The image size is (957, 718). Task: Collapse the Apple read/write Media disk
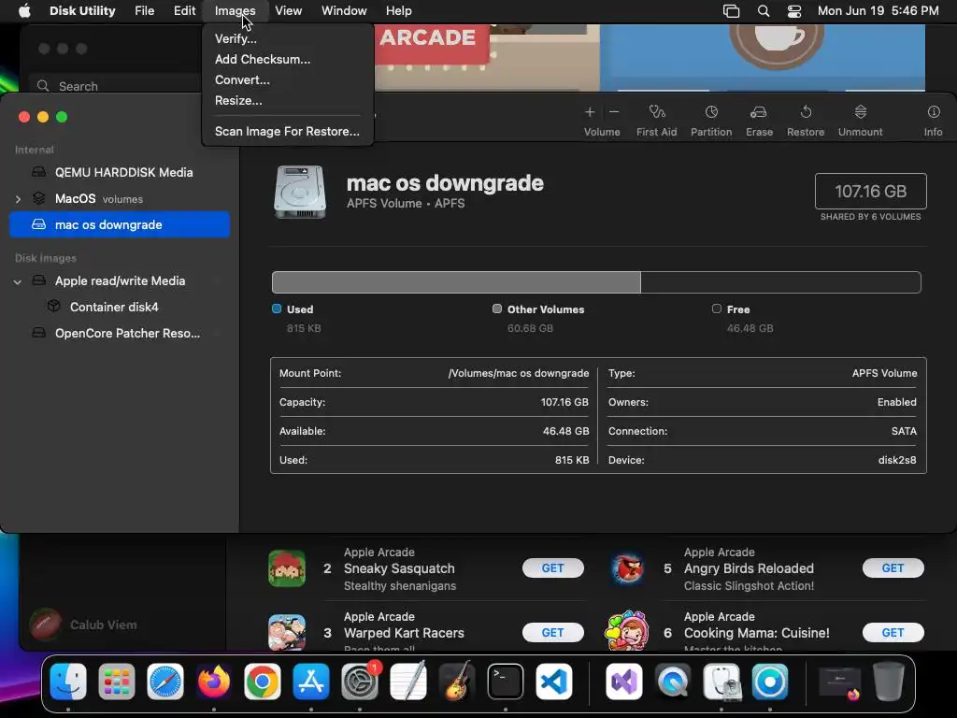pos(18,281)
